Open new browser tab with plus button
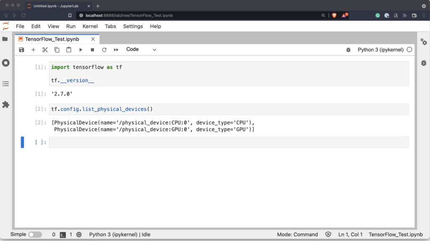 [x=98, y=6]
